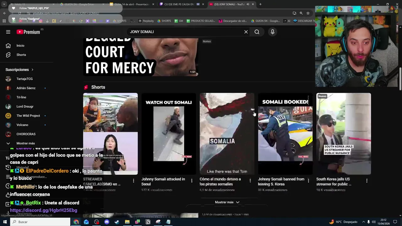The height and width of the screenshot is (226, 402).
Task: Open the Notion icon in the taskbar
Action: (148, 222)
